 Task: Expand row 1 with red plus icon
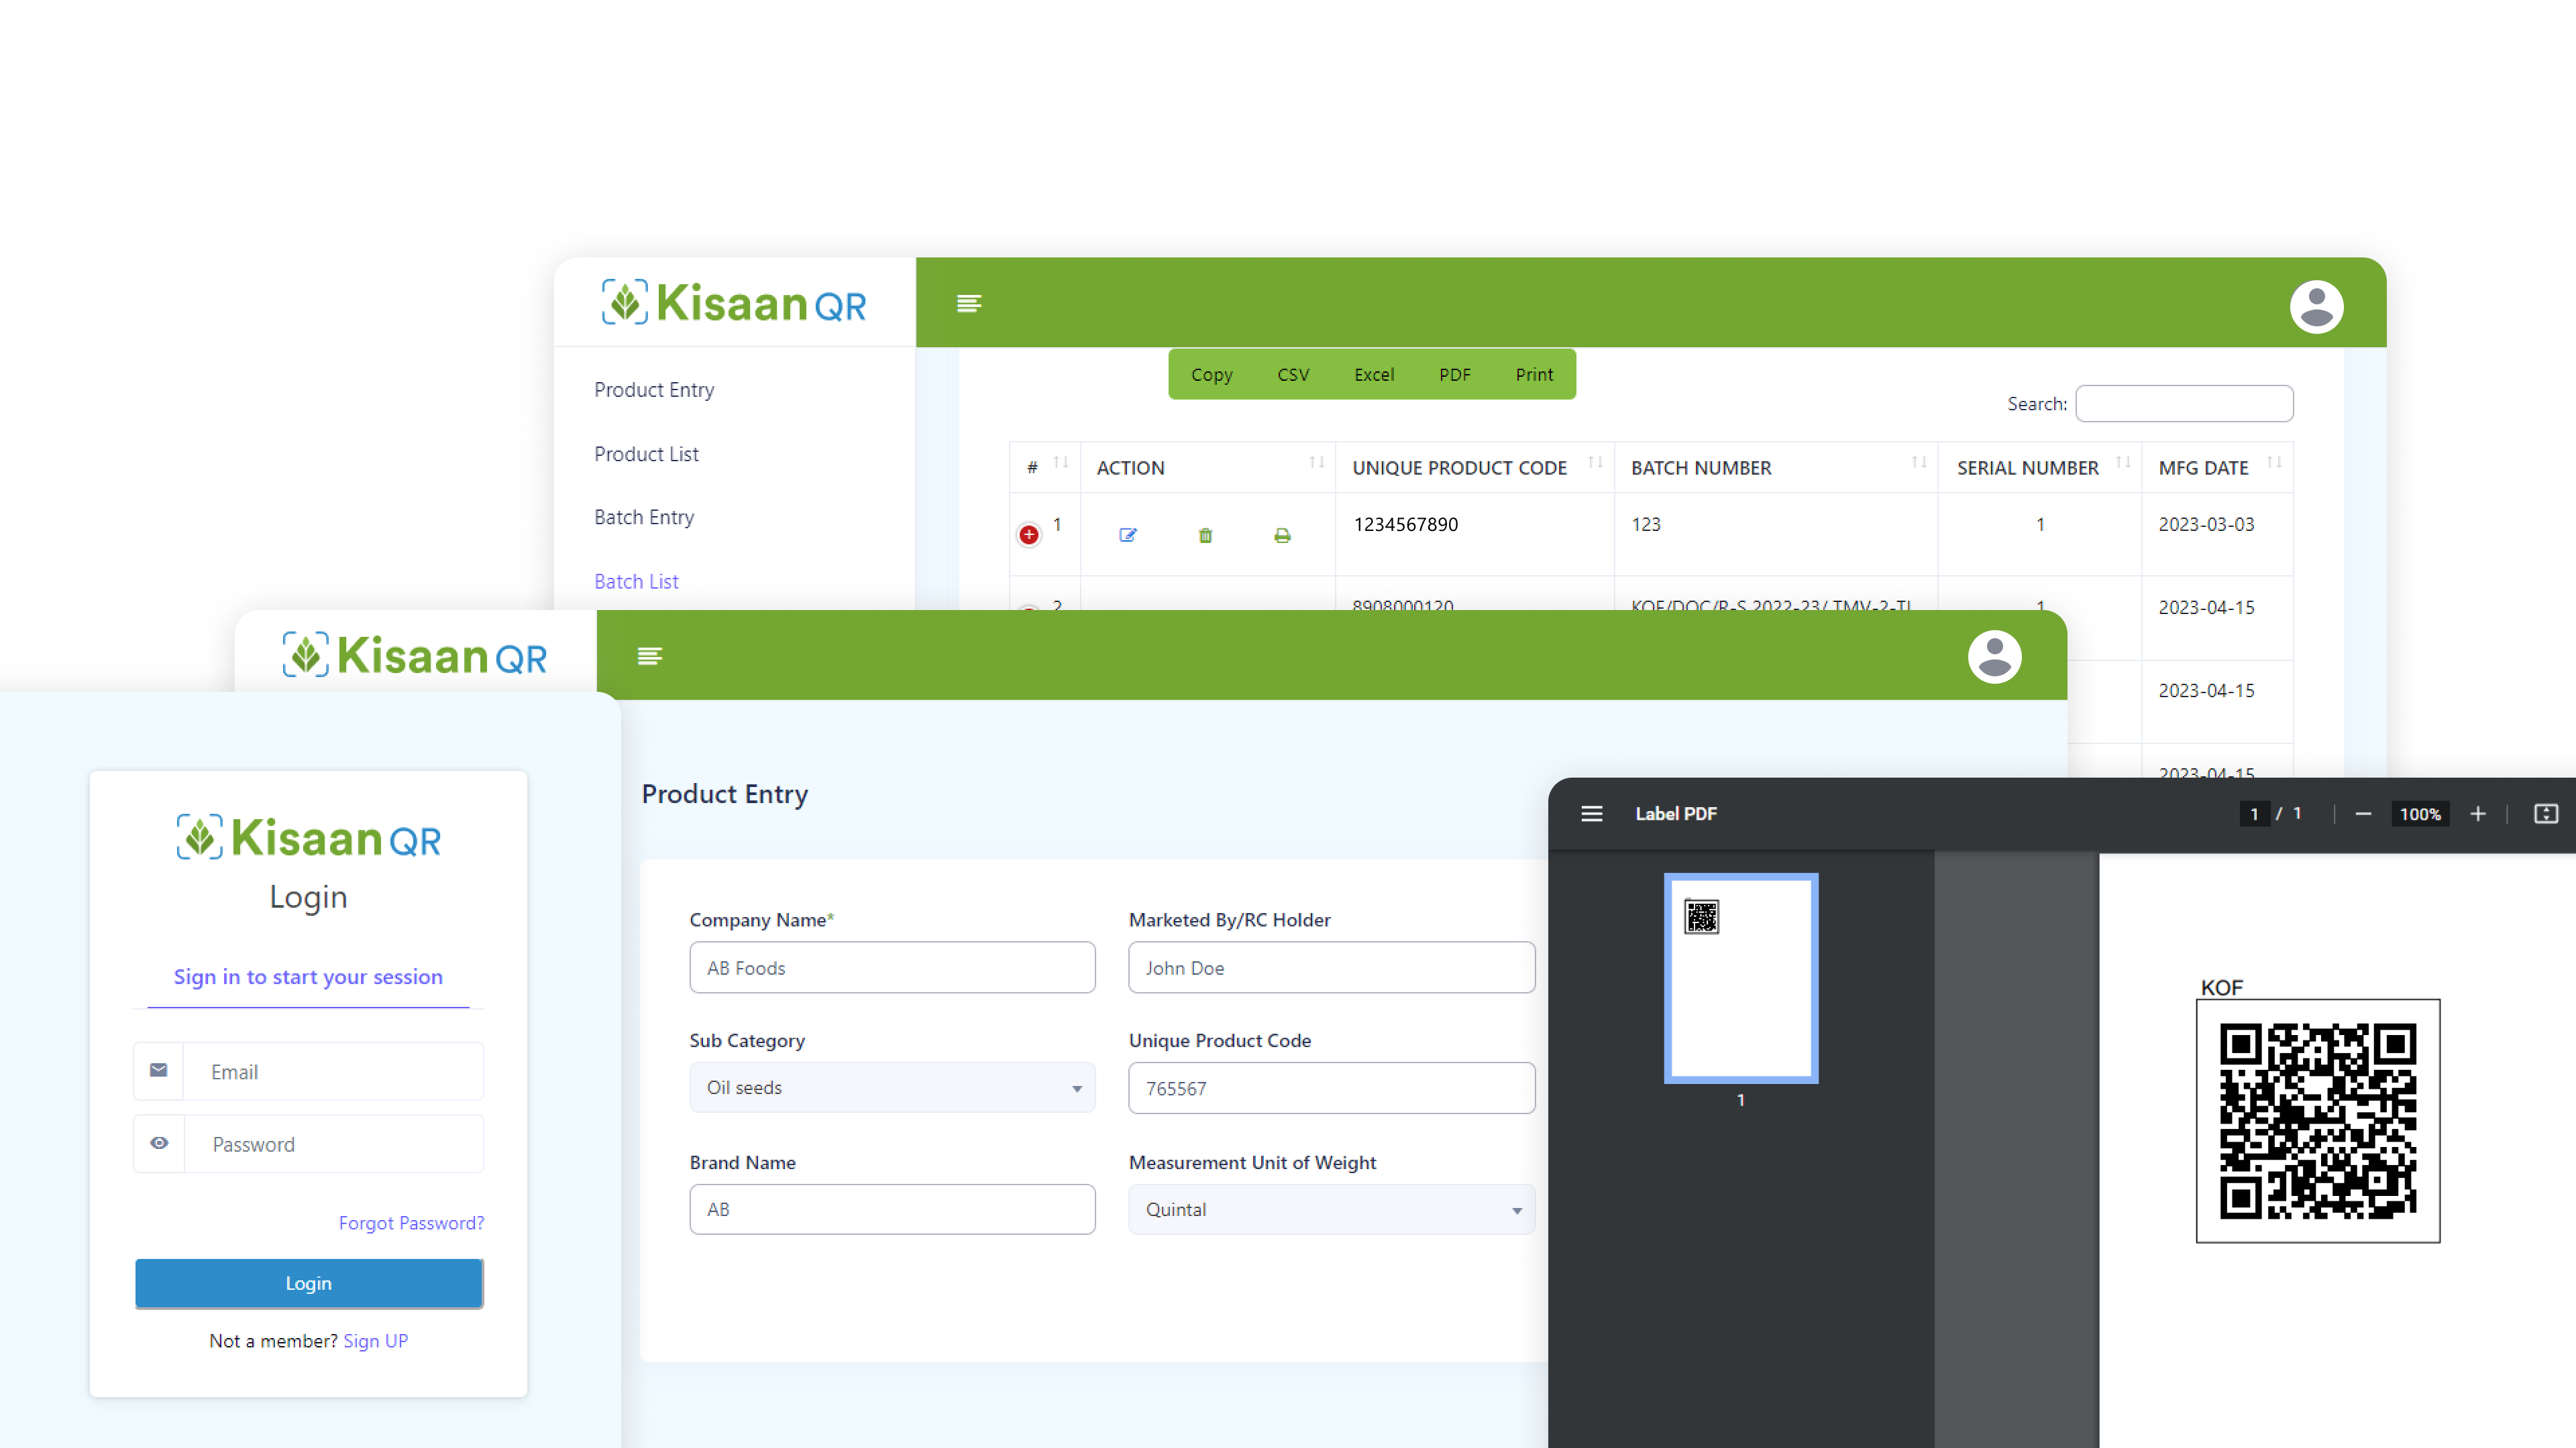[1028, 535]
